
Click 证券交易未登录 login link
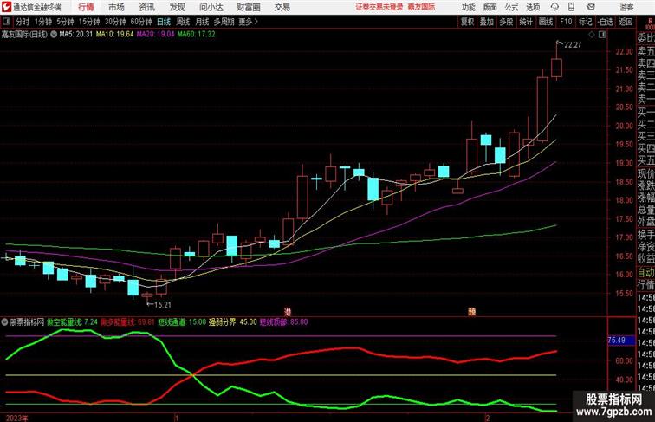click(x=379, y=7)
